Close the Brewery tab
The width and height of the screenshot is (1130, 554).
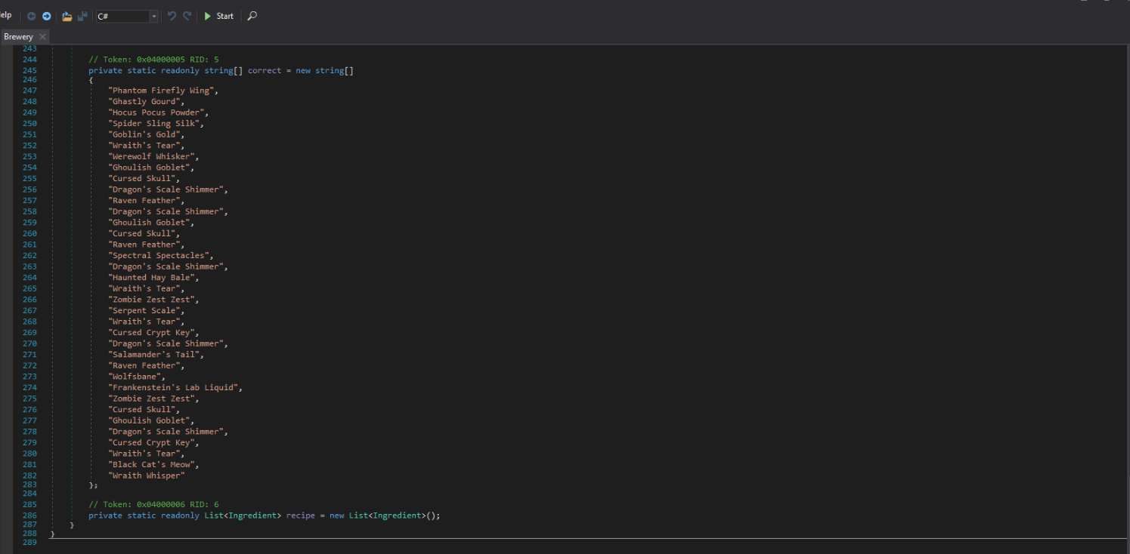pyautogui.click(x=42, y=37)
